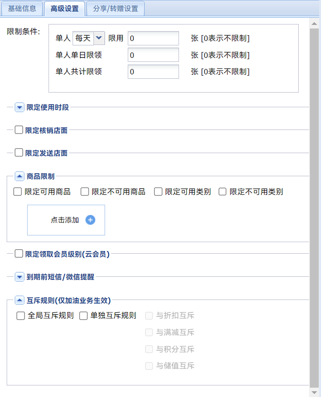Toggle 限定不可用商品 checkbox
321x397 pixels.
click(x=85, y=192)
